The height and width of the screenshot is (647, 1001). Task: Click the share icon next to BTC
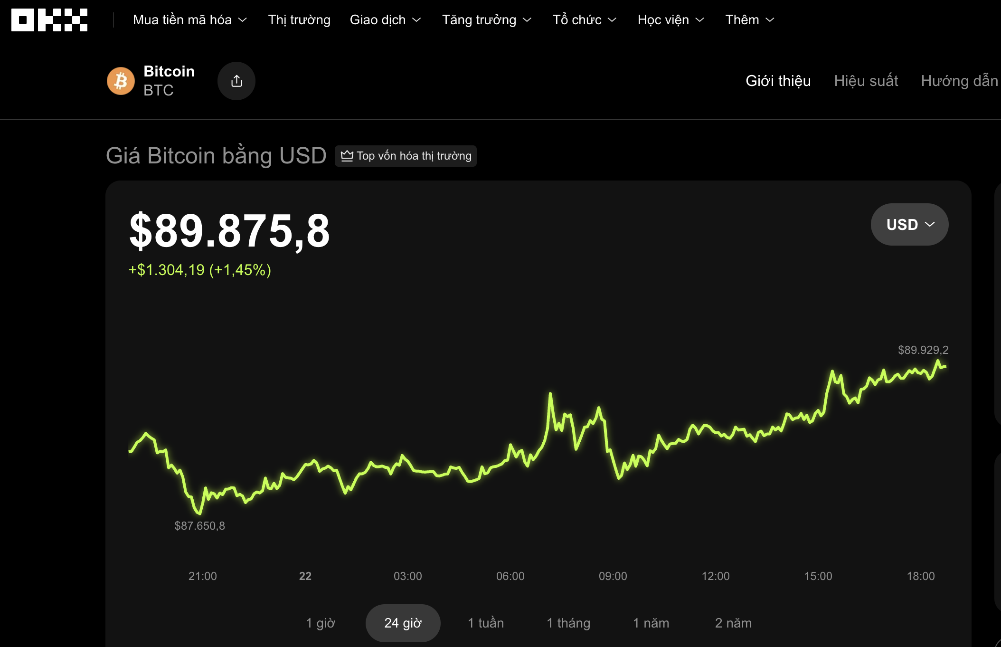[x=236, y=81]
